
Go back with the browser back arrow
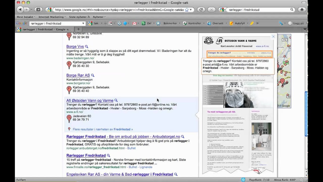tap(20, 10)
